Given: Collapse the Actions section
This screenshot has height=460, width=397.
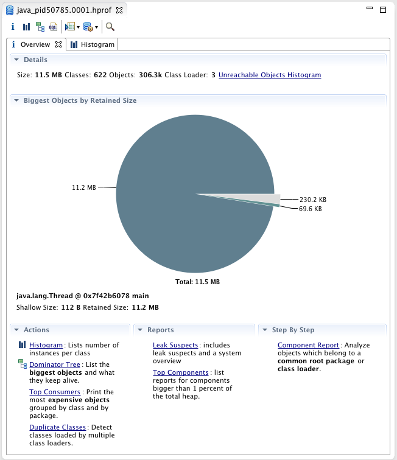Looking at the screenshot, I should (16, 330).
